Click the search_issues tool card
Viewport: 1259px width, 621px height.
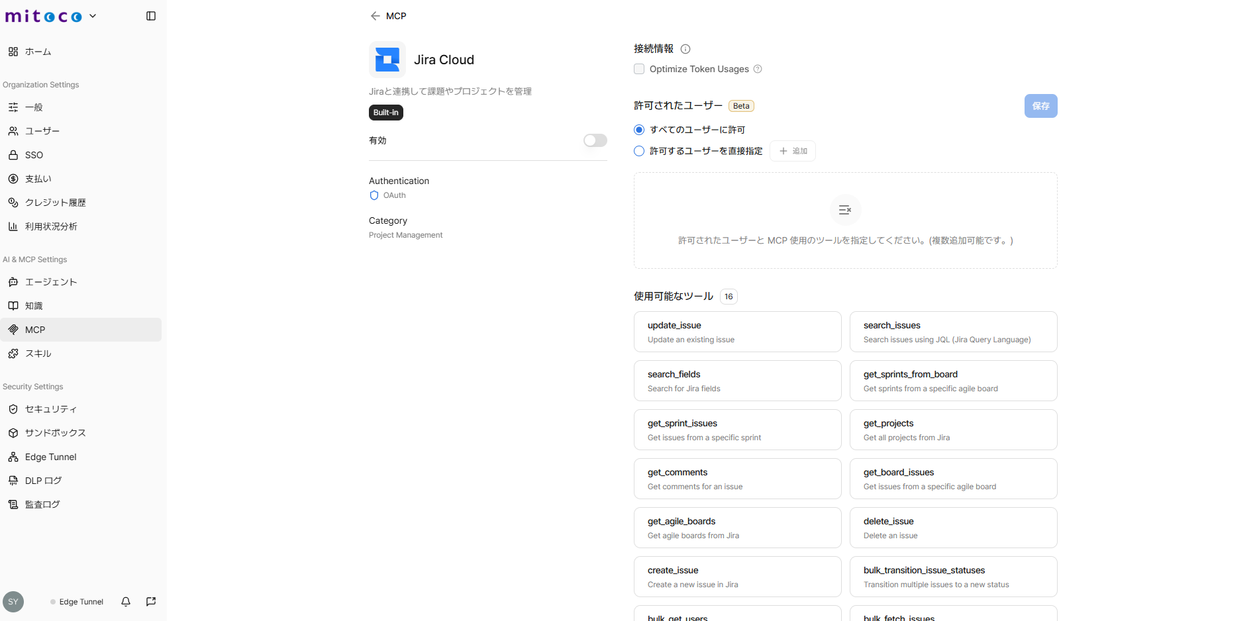954,332
